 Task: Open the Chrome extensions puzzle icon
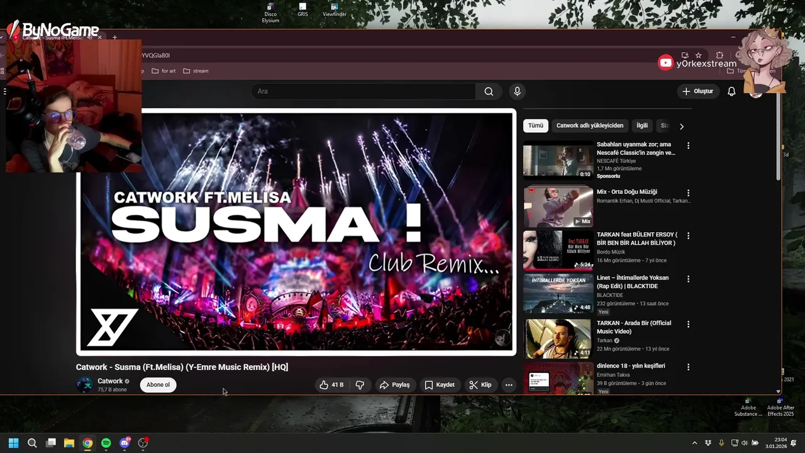[x=719, y=55]
